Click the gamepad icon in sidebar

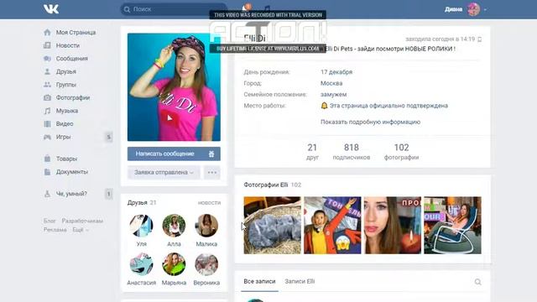click(x=47, y=137)
